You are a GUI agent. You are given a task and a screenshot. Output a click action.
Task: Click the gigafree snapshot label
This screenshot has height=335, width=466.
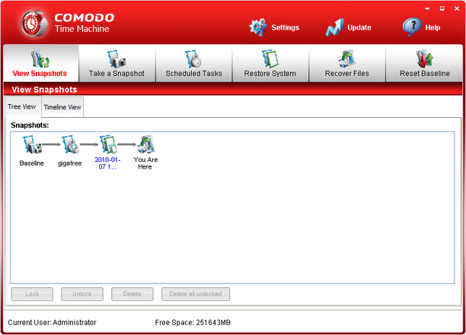69,163
